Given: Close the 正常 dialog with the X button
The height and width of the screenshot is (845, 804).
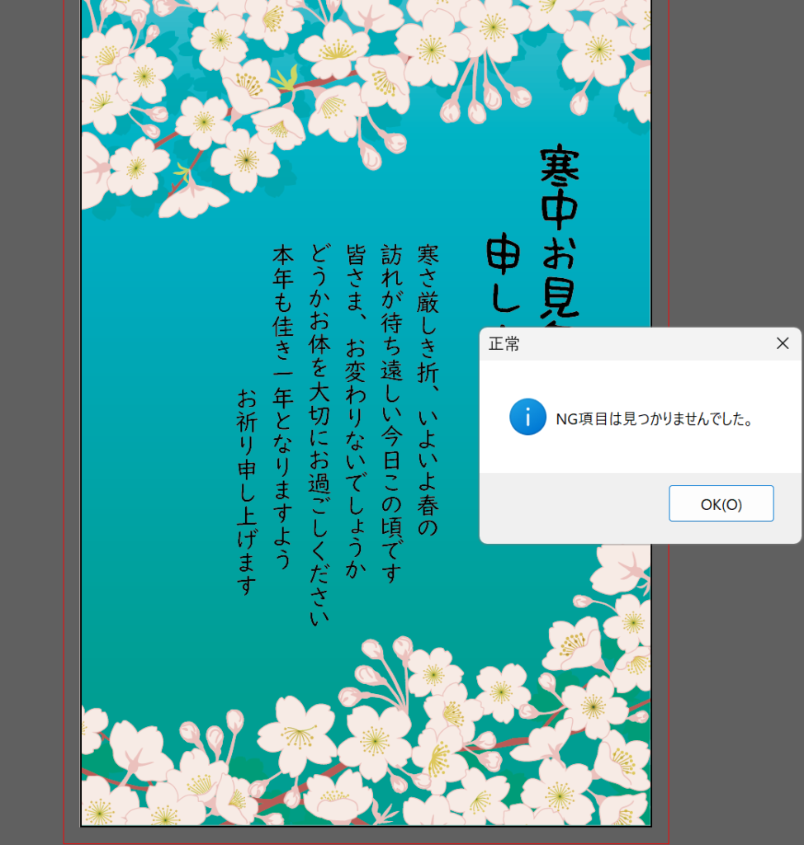Looking at the screenshot, I should point(783,343).
